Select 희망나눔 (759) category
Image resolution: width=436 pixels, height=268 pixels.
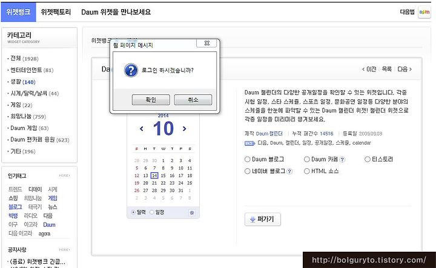click(x=28, y=117)
